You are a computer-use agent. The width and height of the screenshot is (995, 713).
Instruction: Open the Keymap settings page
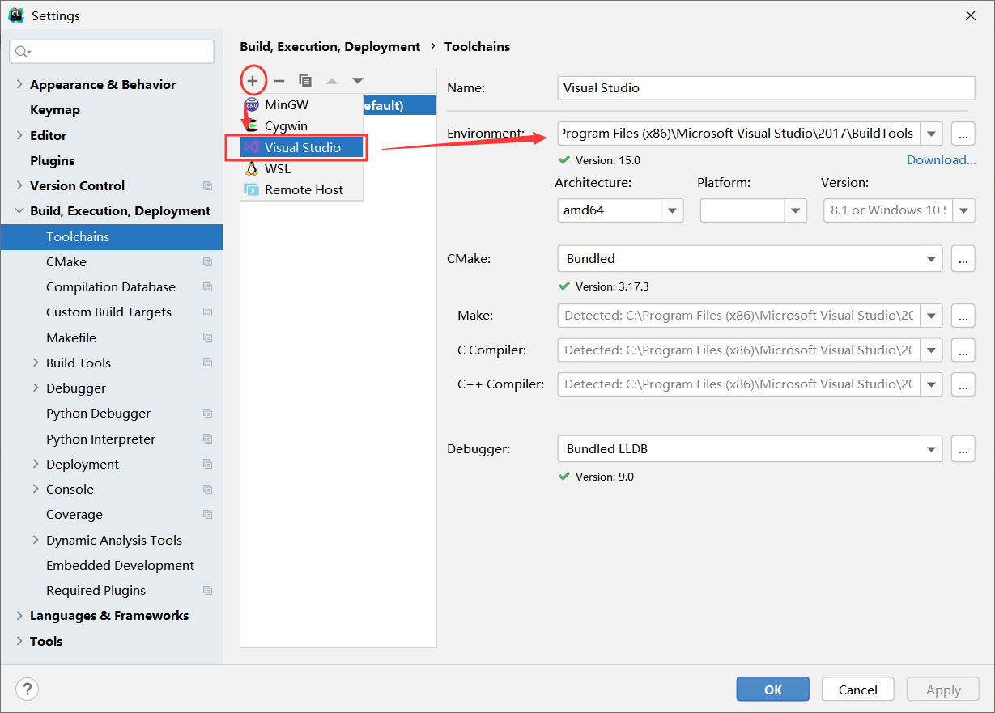point(55,109)
